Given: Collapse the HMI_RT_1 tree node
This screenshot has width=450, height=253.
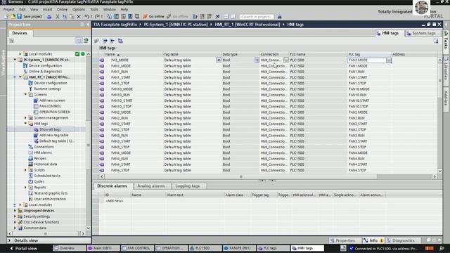Looking at the screenshot, I should tap(20, 77).
